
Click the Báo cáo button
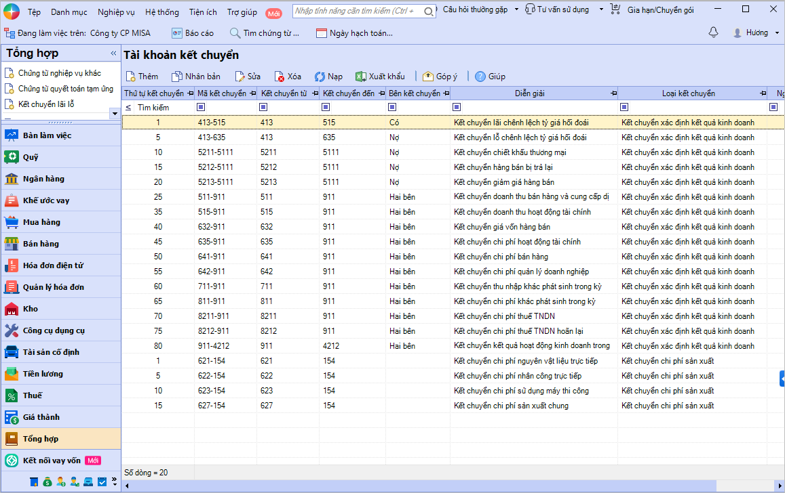[x=193, y=33]
